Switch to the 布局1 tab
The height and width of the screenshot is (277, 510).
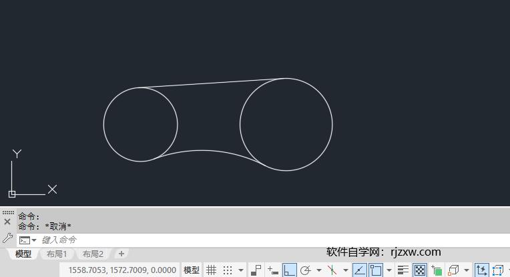[57, 254]
